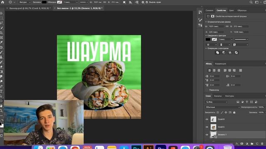This screenshot has width=266, height=149.
Task: Center paragraph text
Action: click(x=214, y=70)
